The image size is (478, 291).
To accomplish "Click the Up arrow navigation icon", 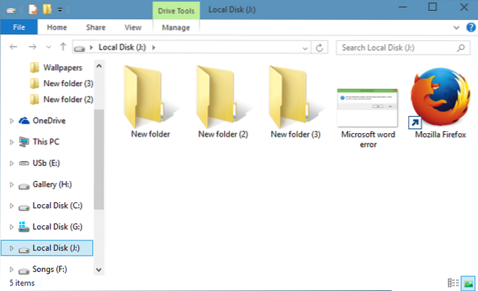I will (x=63, y=47).
